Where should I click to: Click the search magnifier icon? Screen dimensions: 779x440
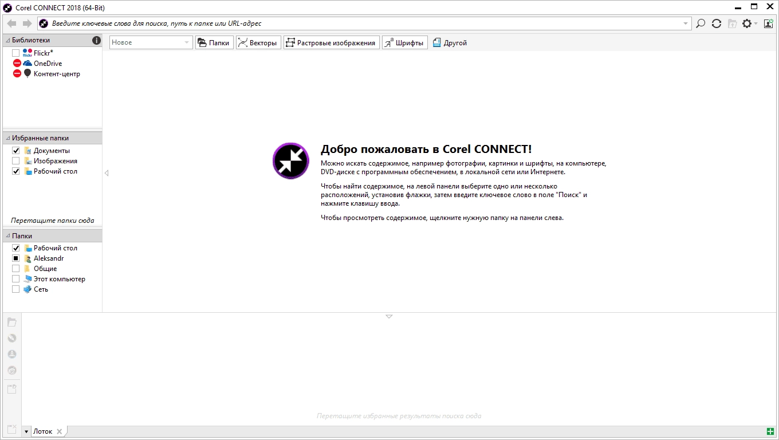click(700, 23)
